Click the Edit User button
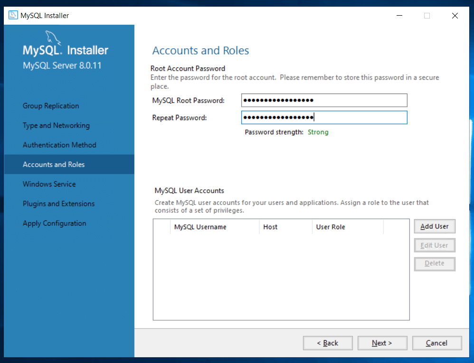The width and height of the screenshot is (474, 363). [x=434, y=245]
